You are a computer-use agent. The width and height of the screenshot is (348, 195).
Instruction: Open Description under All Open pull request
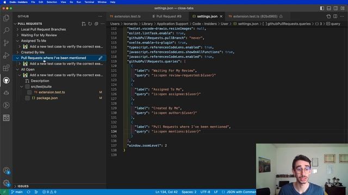click(x=40, y=81)
